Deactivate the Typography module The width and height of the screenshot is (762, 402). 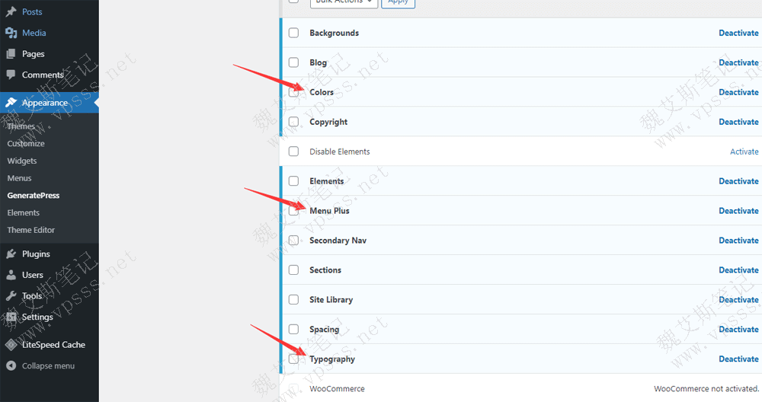738,359
